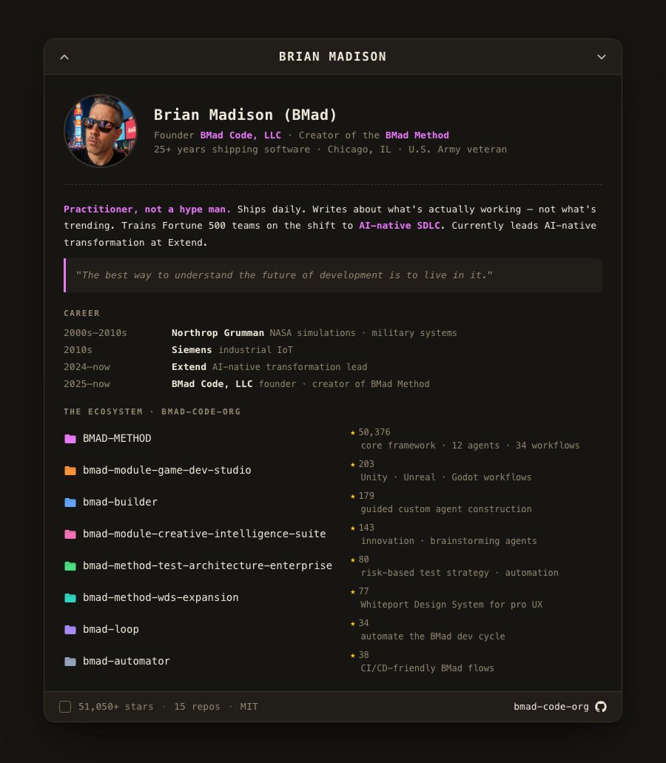Viewport: 666px width, 763px height.
Task: Click 'Practitioner, not a hype man.' text
Action: (x=147, y=209)
